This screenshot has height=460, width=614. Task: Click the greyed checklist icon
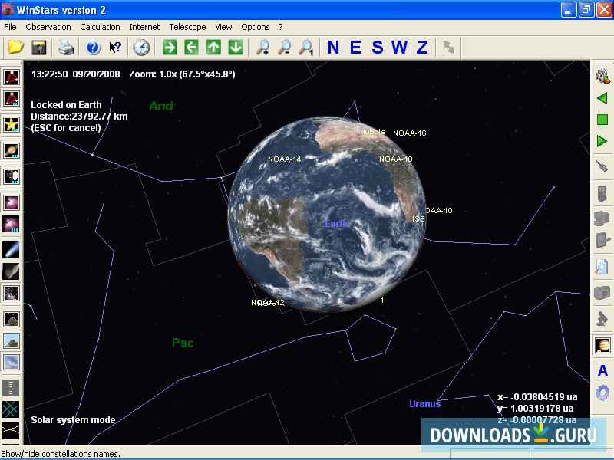[x=602, y=240]
